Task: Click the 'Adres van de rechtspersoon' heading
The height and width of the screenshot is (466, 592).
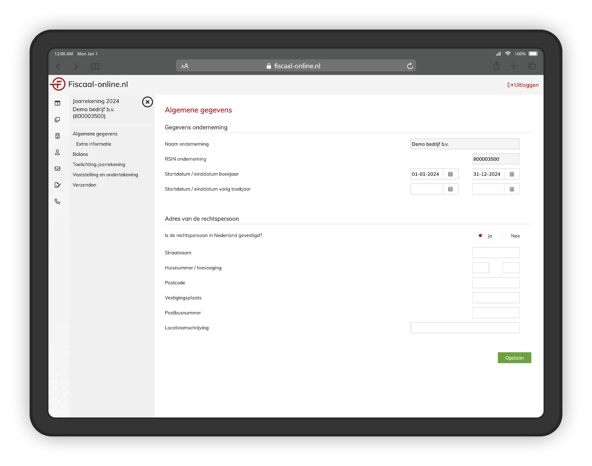Action: (202, 219)
